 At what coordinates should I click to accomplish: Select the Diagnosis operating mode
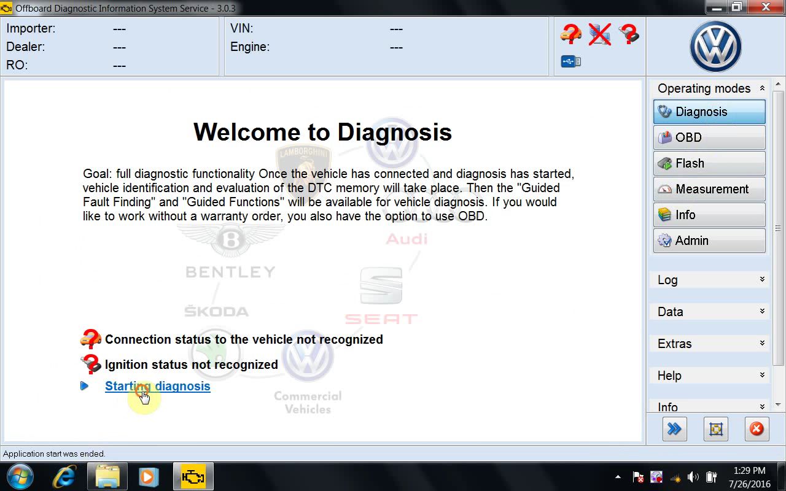(709, 112)
